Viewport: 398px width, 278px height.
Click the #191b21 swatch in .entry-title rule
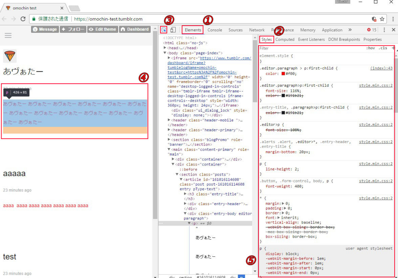283,113
